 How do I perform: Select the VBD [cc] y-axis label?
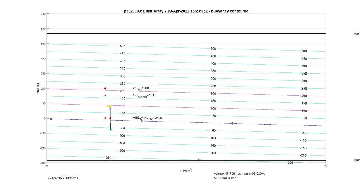(x=38, y=88)
